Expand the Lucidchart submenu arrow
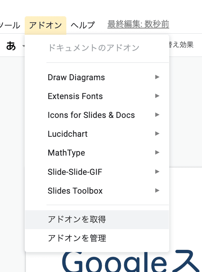Viewport: 202px width, 272px height. [x=157, y=133]
